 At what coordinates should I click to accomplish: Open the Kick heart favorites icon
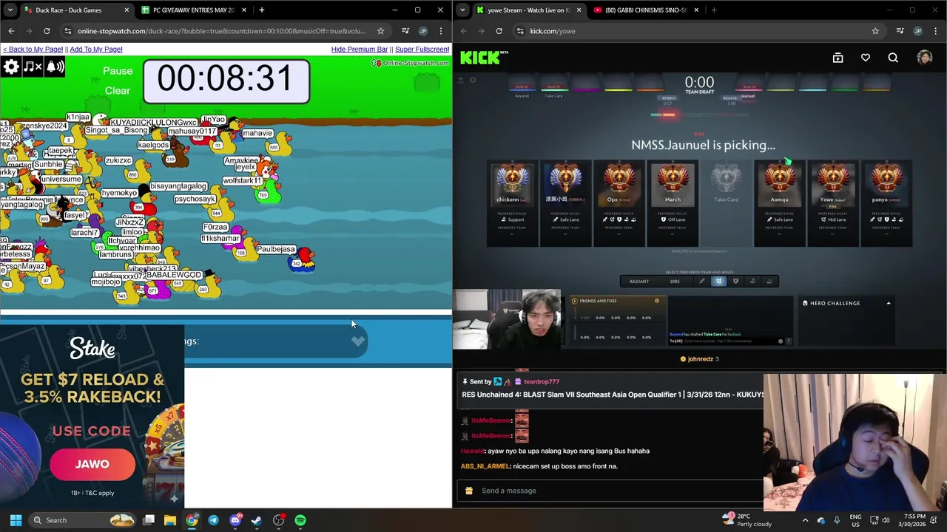(866, 58)
